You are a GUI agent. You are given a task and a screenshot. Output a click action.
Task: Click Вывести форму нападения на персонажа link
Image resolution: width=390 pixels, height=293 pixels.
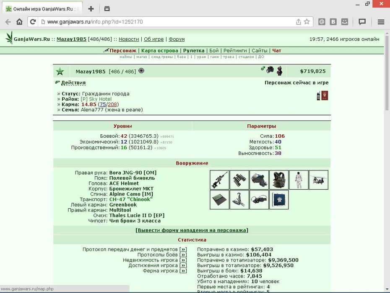192,230
